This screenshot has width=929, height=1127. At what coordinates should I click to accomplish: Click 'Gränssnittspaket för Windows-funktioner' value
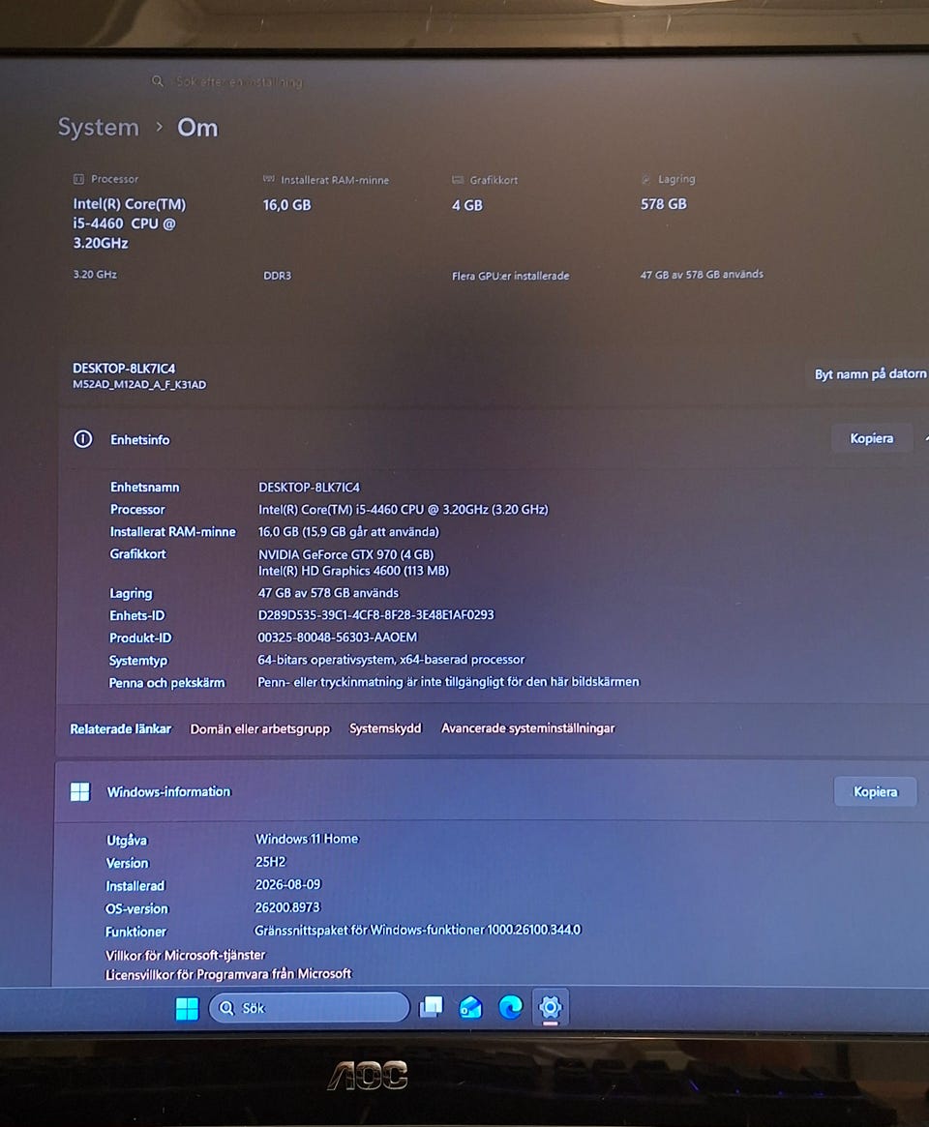pyautogui.click(x=418, y=930)
